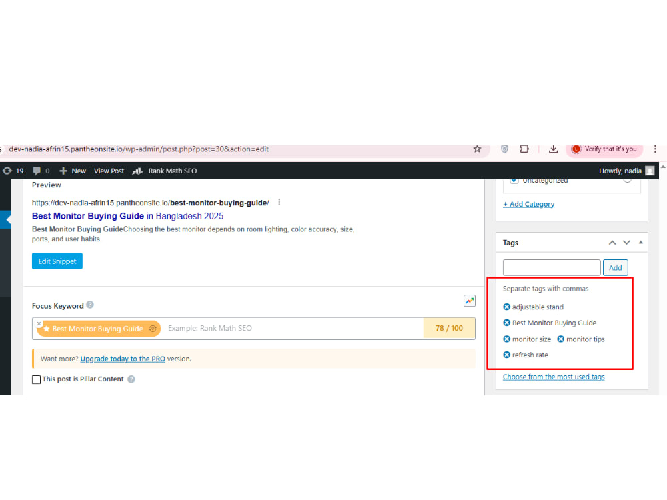The height and width of the screenshot is (500, 667).
Task: Click the + Add Category link
Action: (528, 204)
